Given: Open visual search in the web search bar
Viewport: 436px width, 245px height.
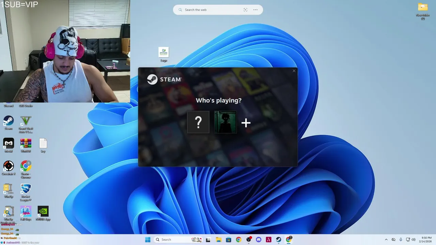Looking at the screenshot, I should 245,10.
